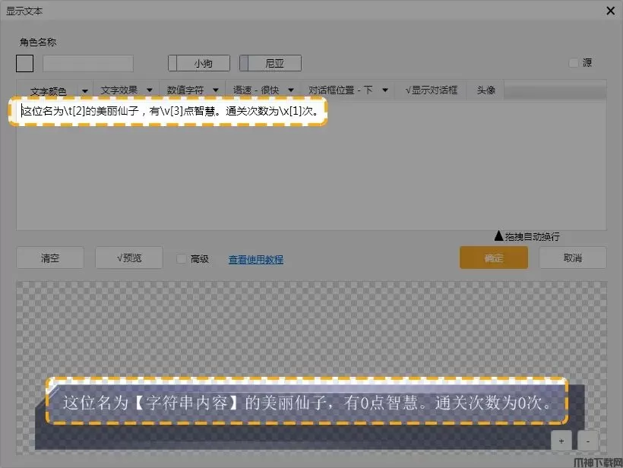Click into the dialogue text editing area

(x=311, y=165)
